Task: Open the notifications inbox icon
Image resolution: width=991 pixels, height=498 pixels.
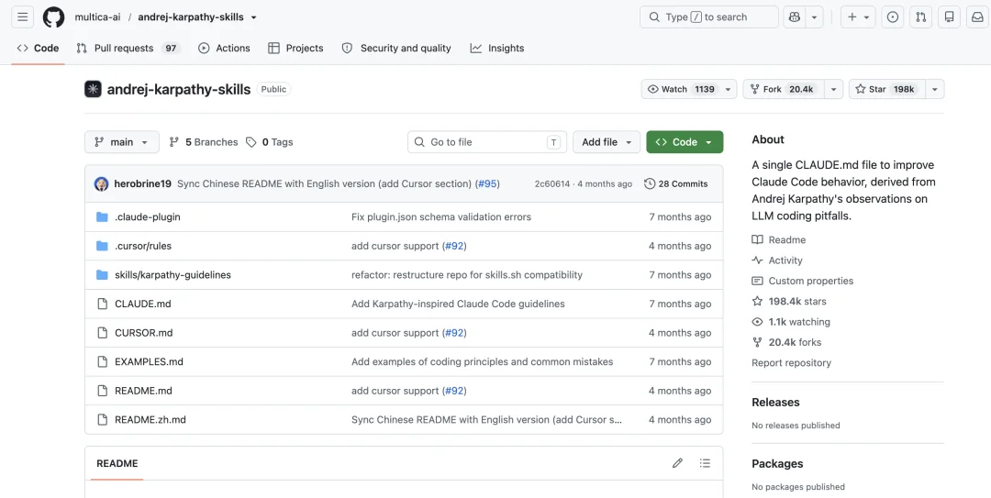Action: point(977,17)
